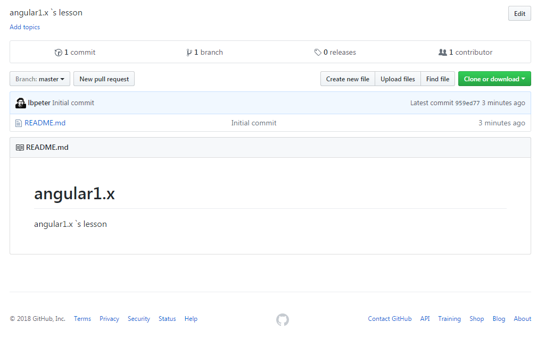
Task: Click Initial commit message in README.md row
Action: 254,123
